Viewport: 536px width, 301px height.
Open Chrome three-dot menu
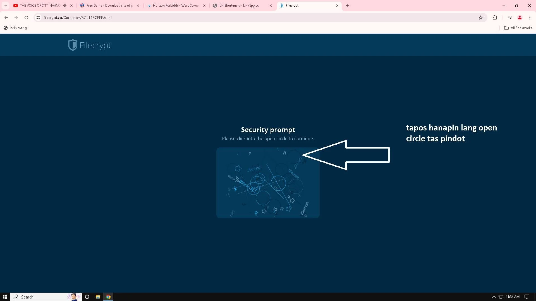[x=530, y=18]
